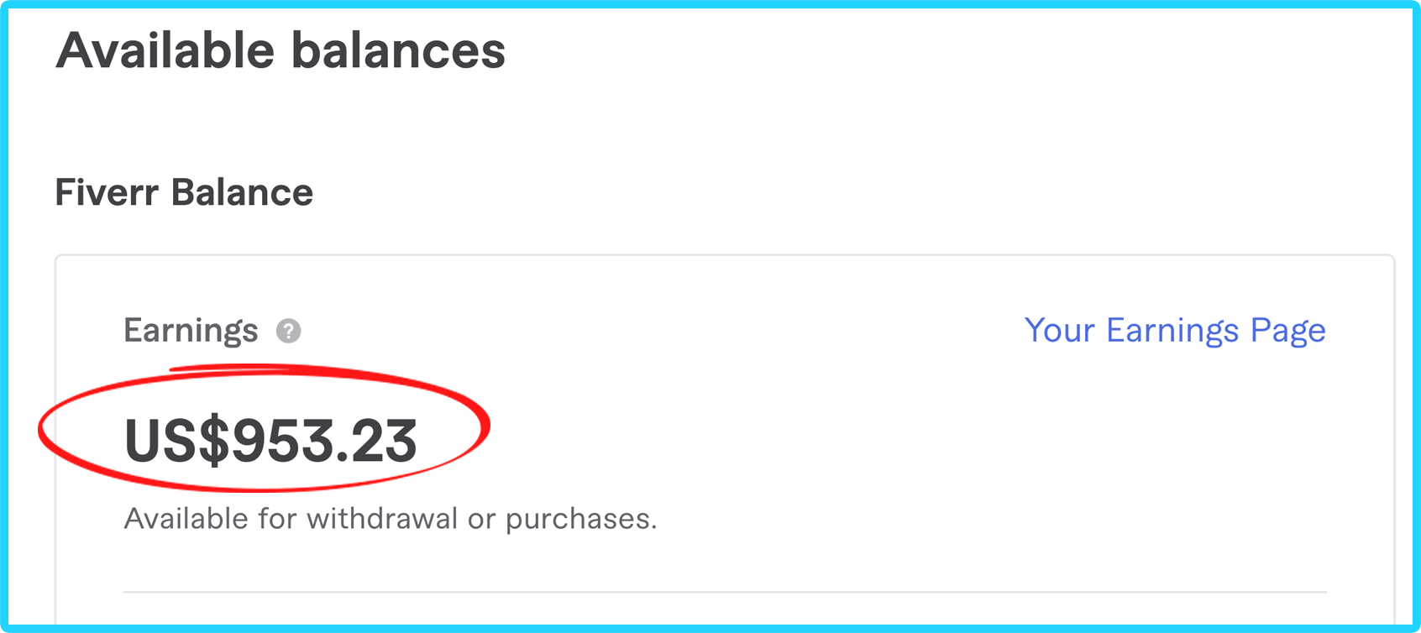Click the word Balance in Fiverr Balance
The height and width of the screenshot is (633, 1421).
tap(242, 192)
